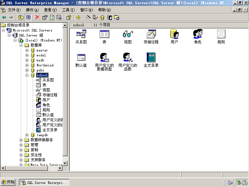
Task: Select the 复制 folder in tree
Action: 34,150
